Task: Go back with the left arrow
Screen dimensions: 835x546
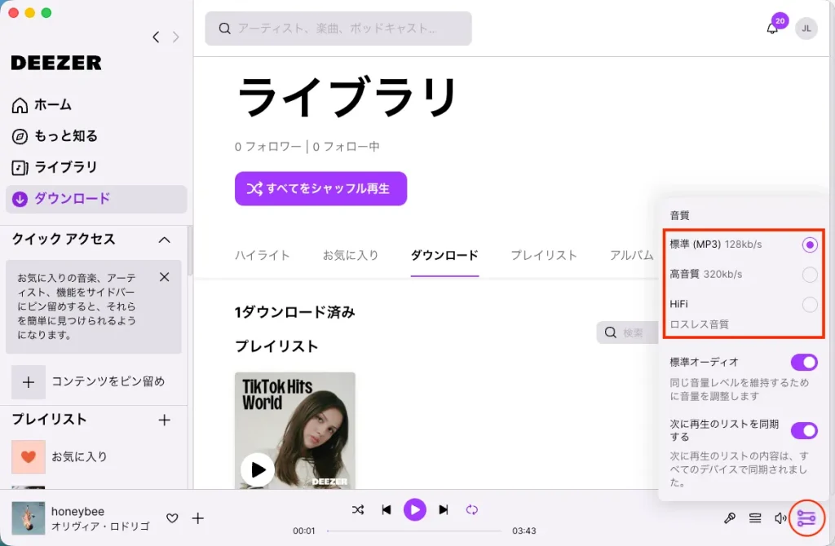Action: 156,37
